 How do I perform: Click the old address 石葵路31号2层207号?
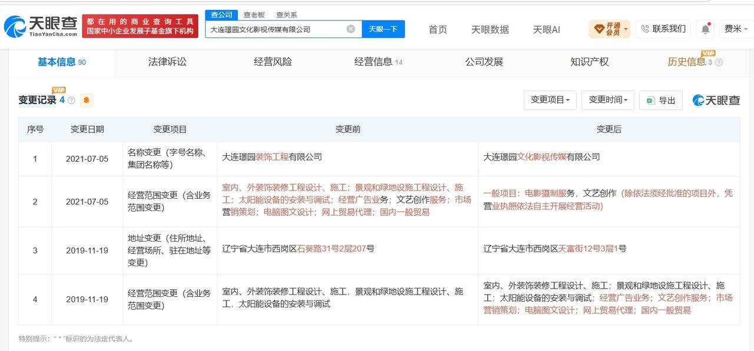pyautogui.click(x=335, y=249)
